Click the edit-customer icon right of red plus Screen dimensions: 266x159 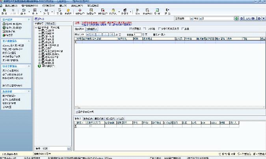(x=91, y=10)
